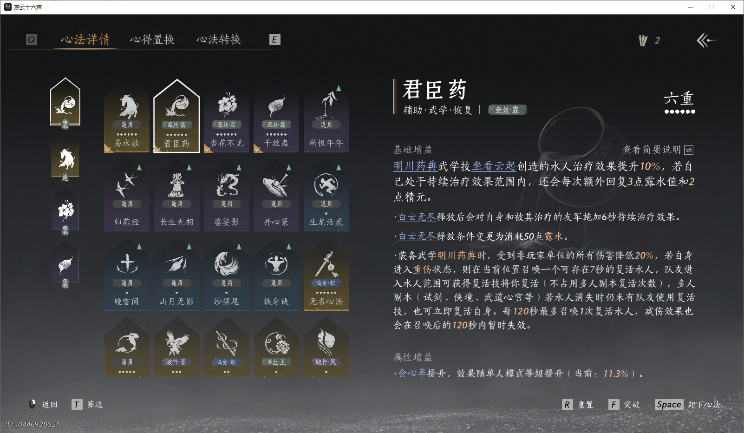Click the 属性增益 section heading

413,357
